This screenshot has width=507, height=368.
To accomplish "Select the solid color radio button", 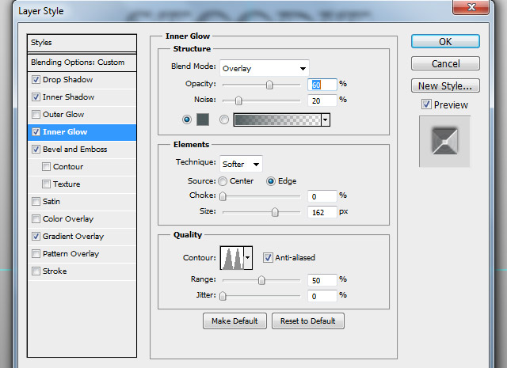I will click(187, 120).
